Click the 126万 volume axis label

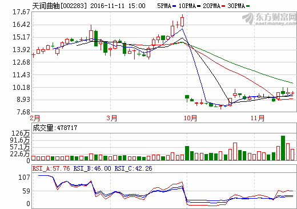[21, 133]
